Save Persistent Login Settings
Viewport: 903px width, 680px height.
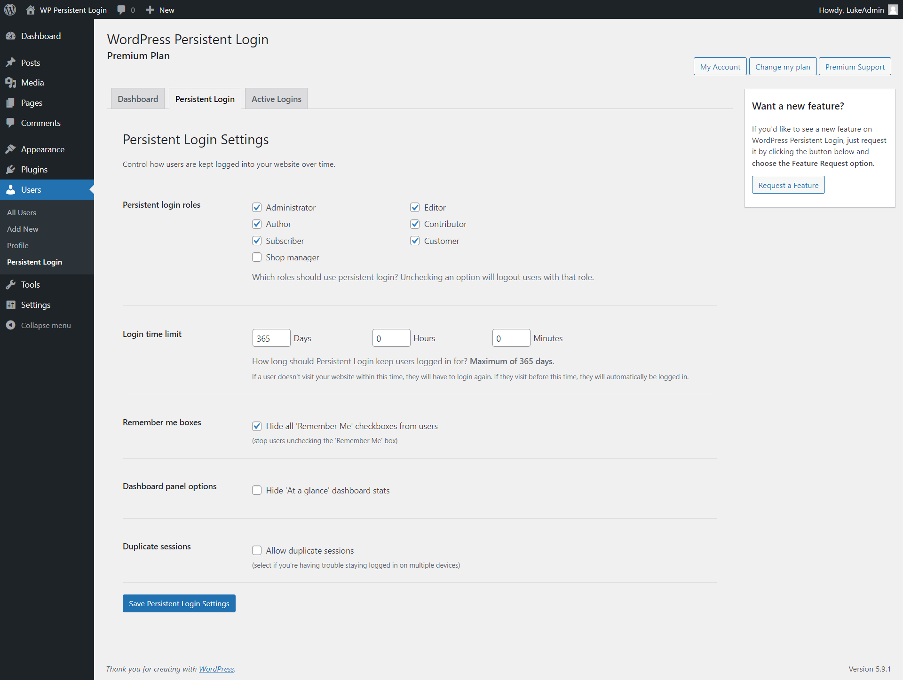click(x=179, y=603)
